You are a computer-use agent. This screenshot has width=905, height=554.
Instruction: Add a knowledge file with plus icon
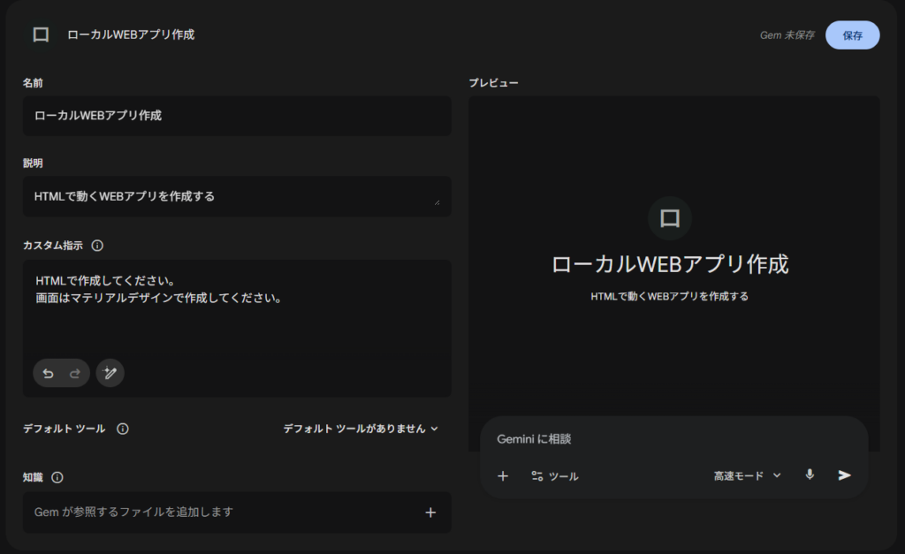(430, 512)
